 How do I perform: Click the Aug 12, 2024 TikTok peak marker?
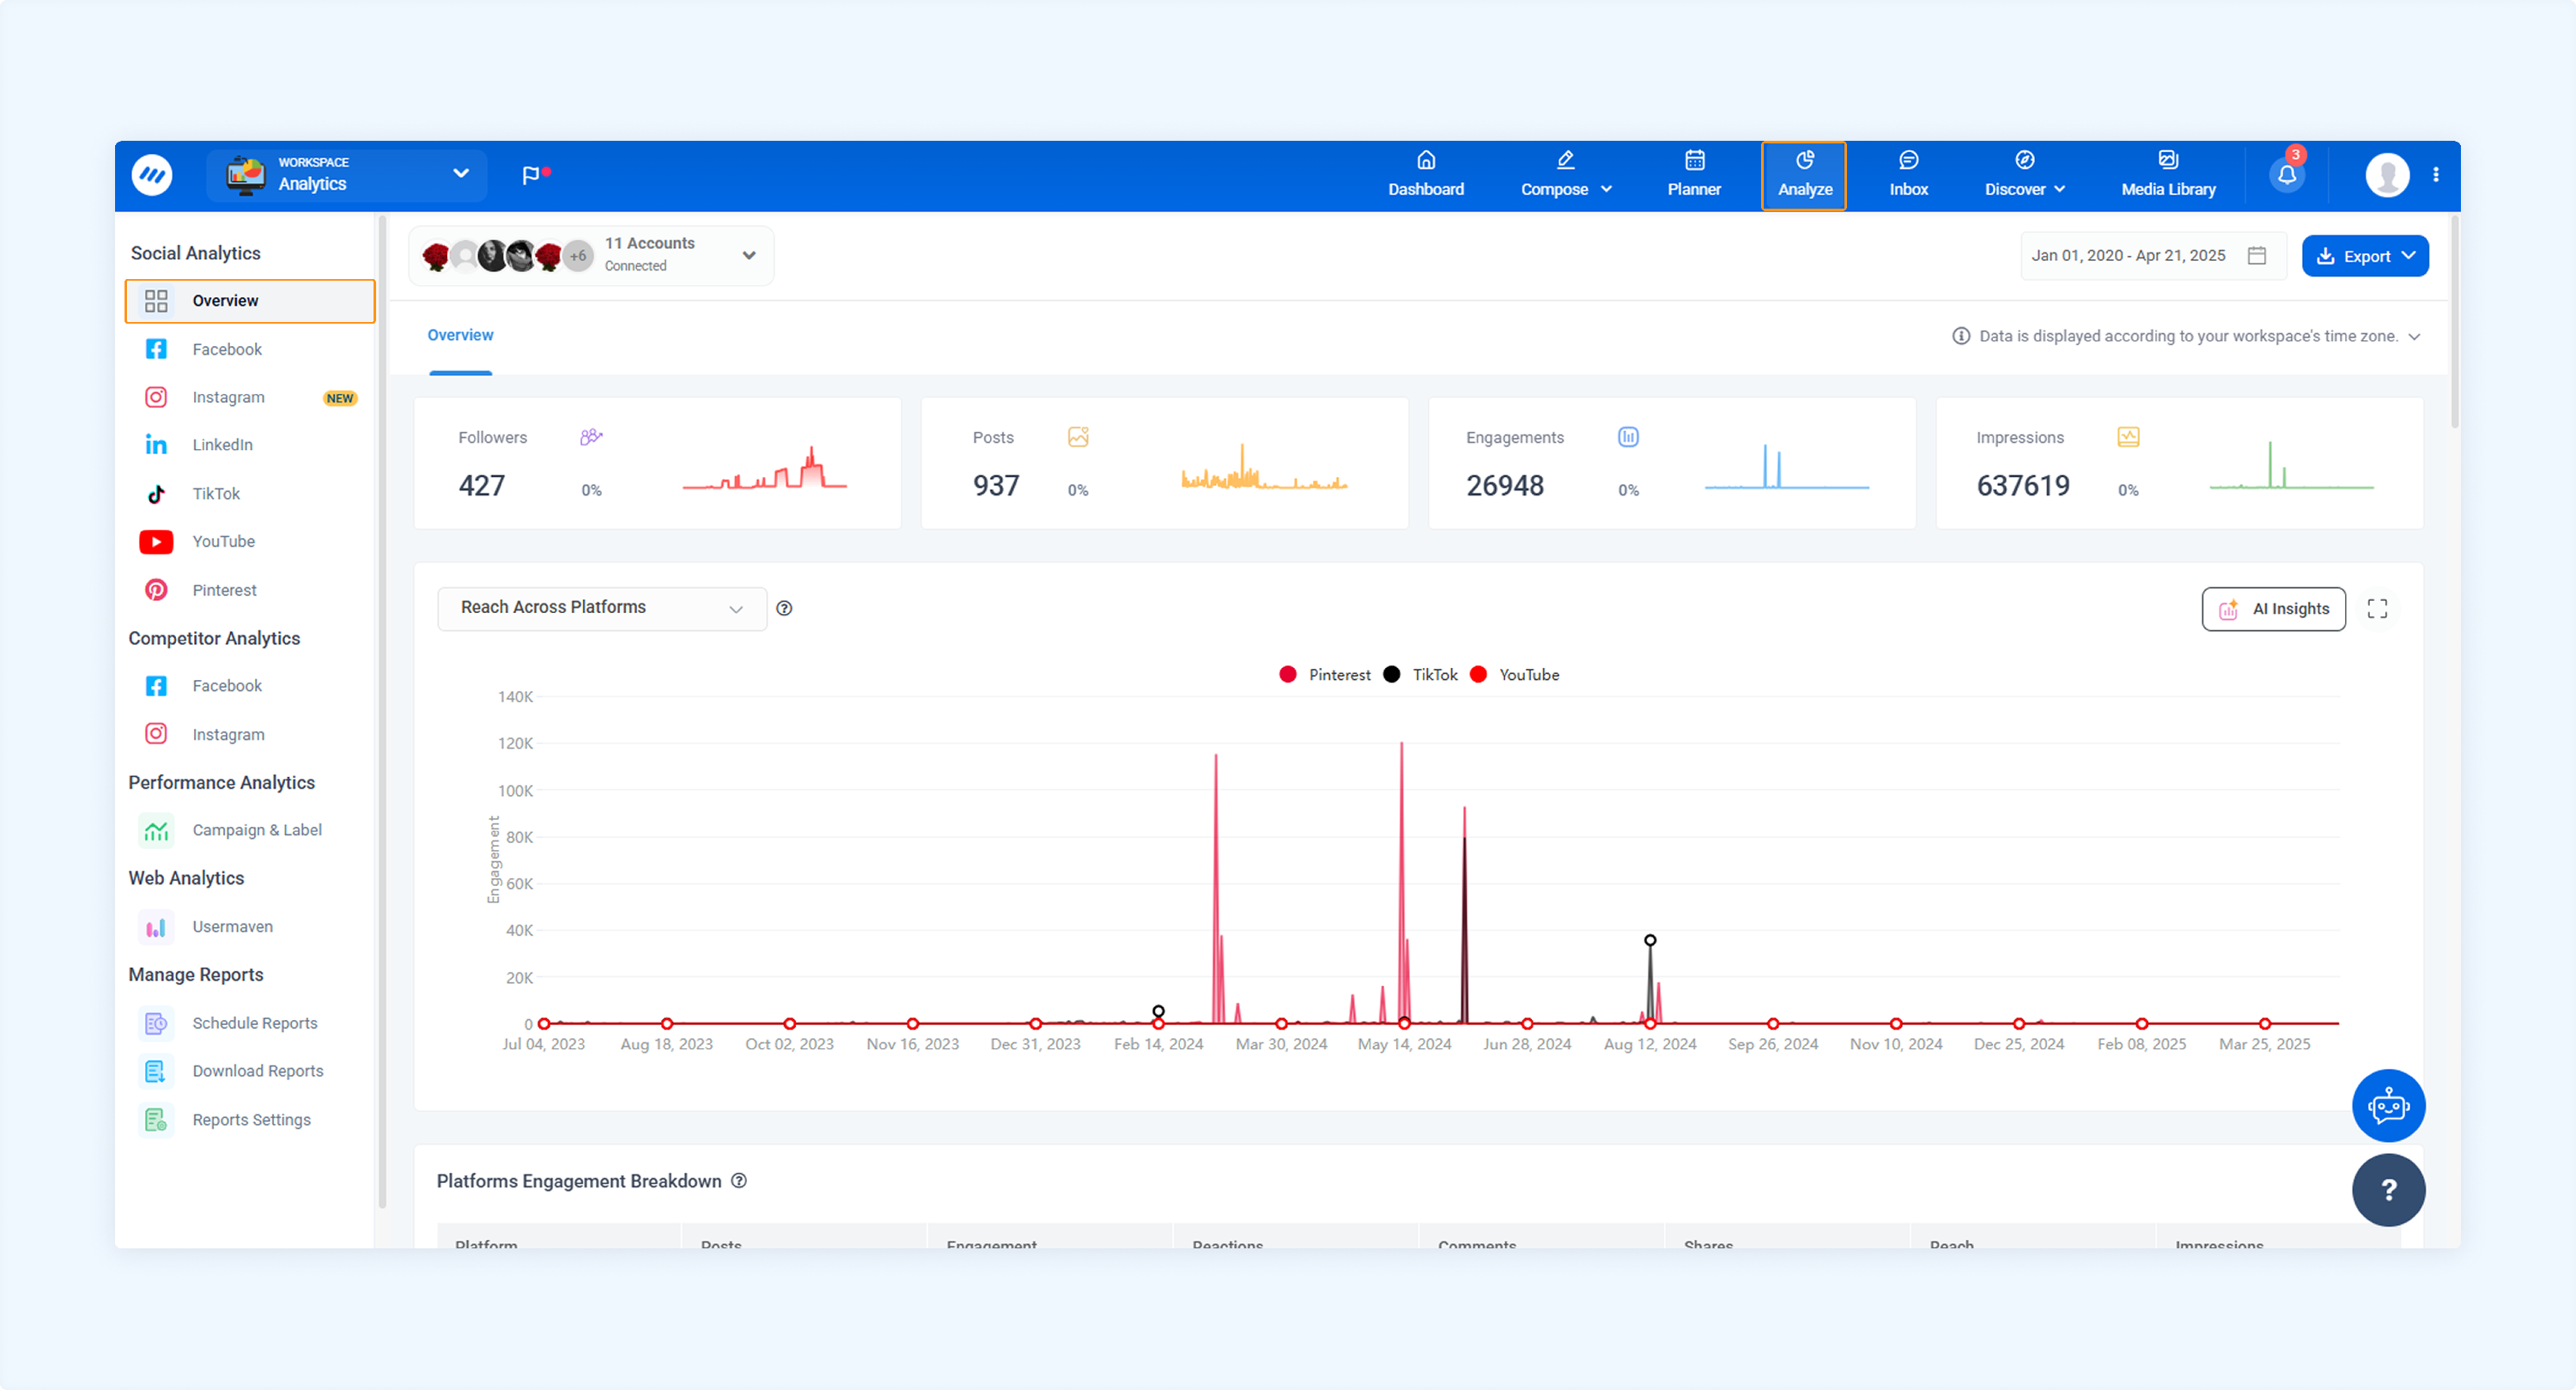1650,940
